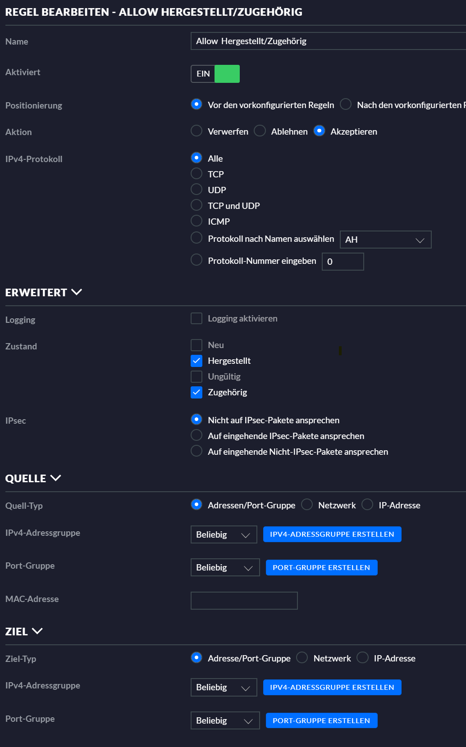Choose the TCP protocol option

(196, 174)
